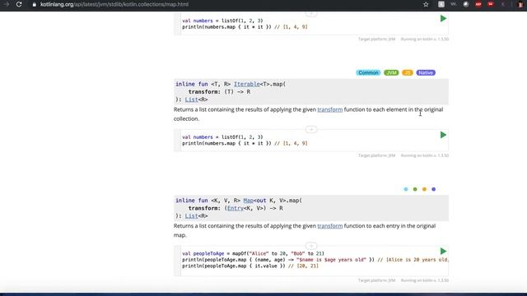The height and width of the screenshot is (296, 527).
Task: Open the Map type link
Action: [x=248, y=201]
